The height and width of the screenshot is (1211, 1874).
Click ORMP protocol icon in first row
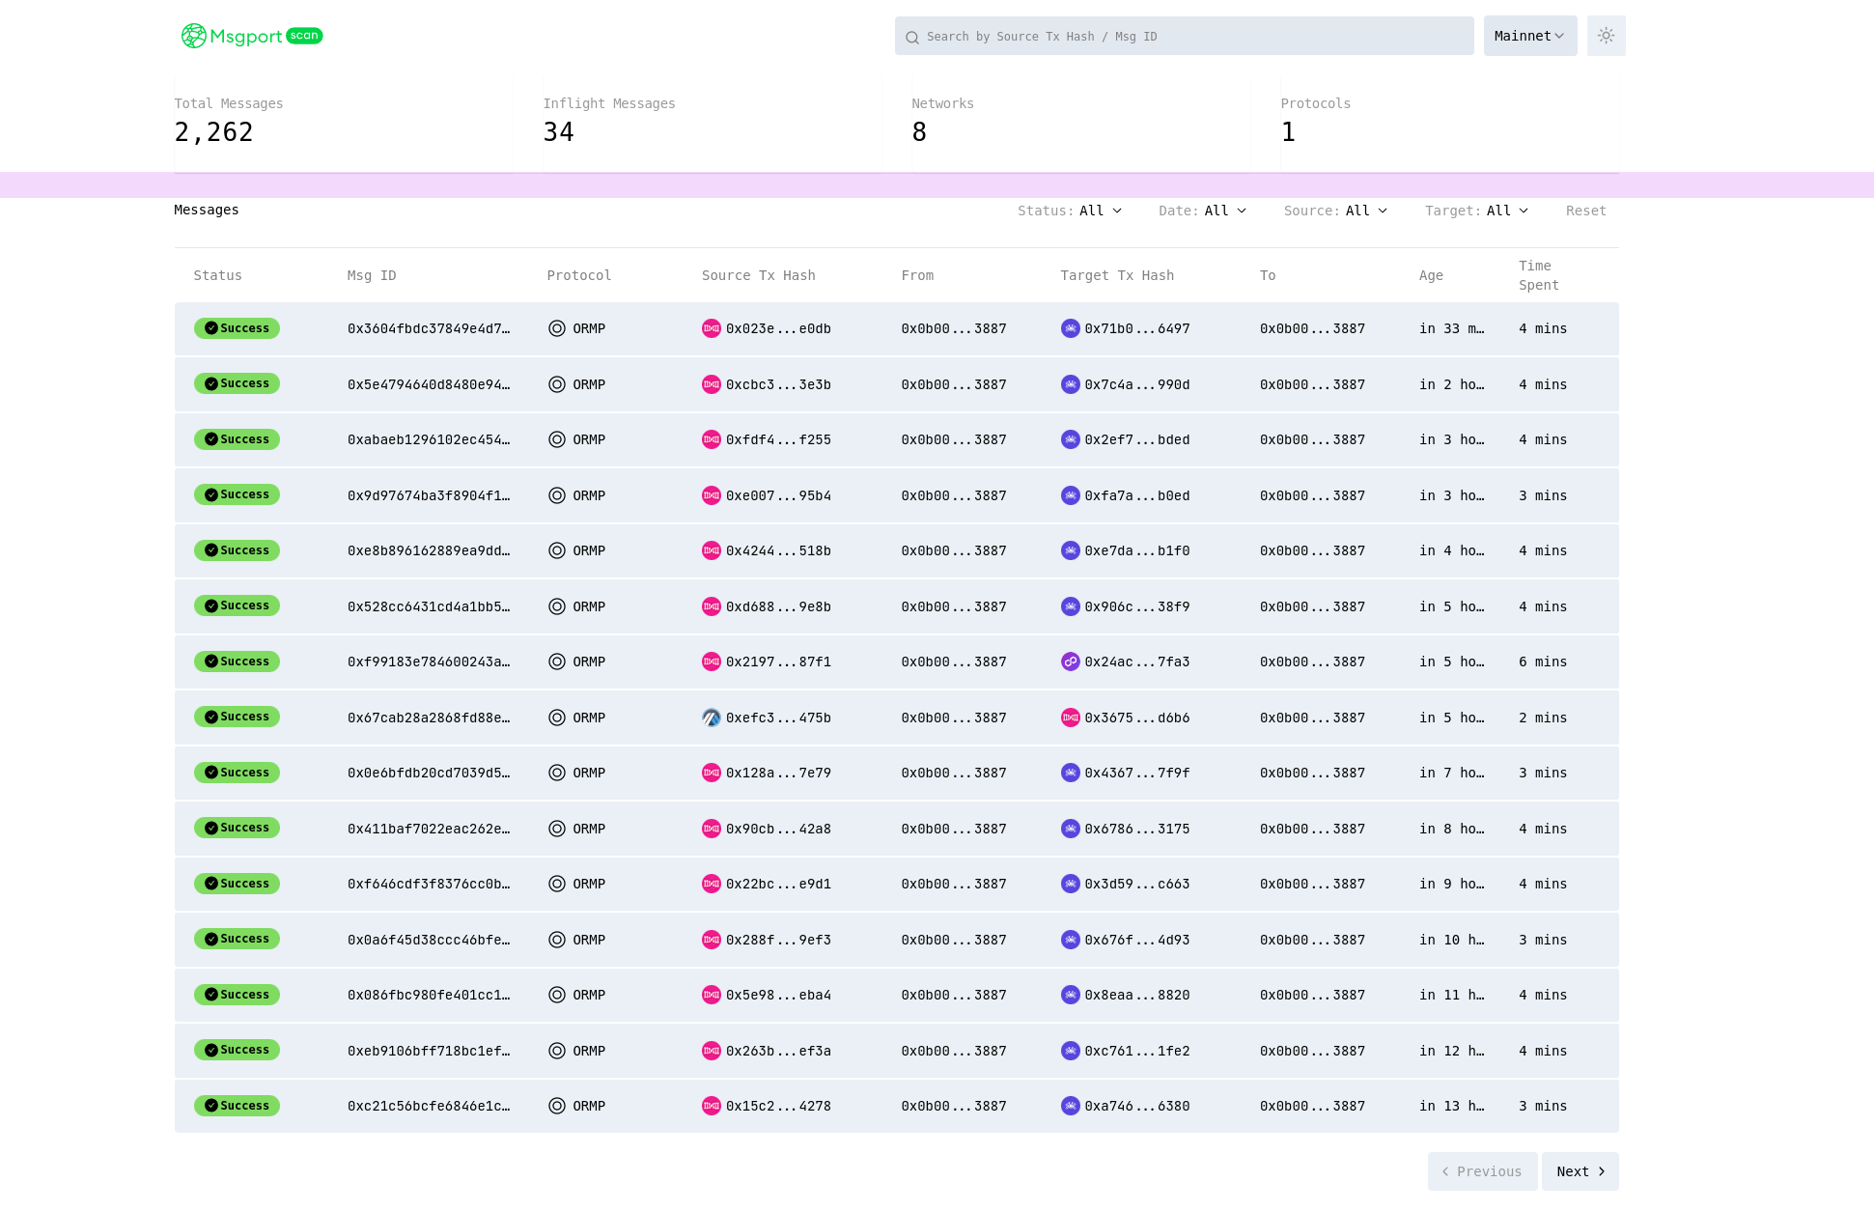pyautogui.click(x=557, y=328)
